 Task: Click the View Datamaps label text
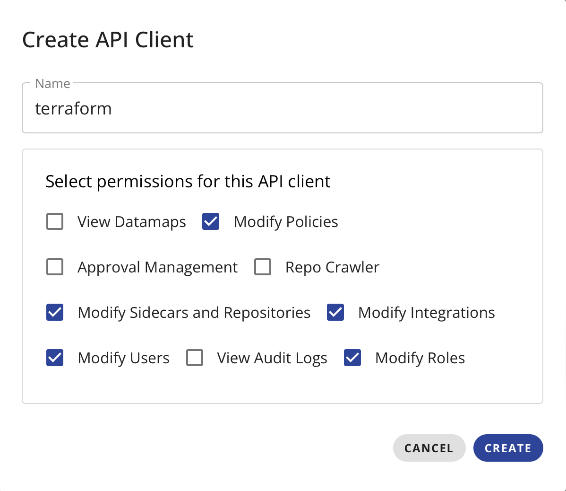pyautogui.click(x=132, y=222)
